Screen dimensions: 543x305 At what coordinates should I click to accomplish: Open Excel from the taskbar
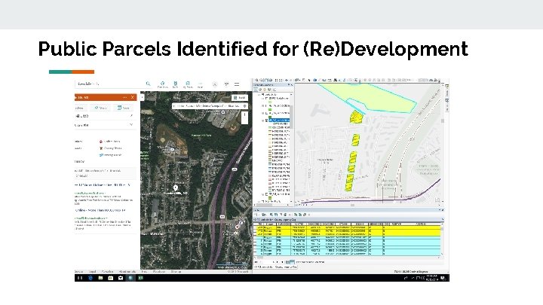coord(140,278)
